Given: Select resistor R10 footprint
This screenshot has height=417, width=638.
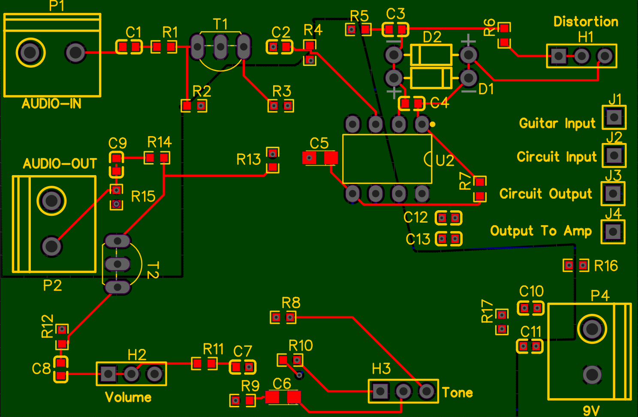Looking at the screenshot, I should click(x=290, y=360).
